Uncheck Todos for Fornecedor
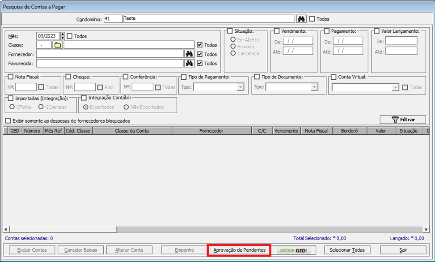 point(199,54)
